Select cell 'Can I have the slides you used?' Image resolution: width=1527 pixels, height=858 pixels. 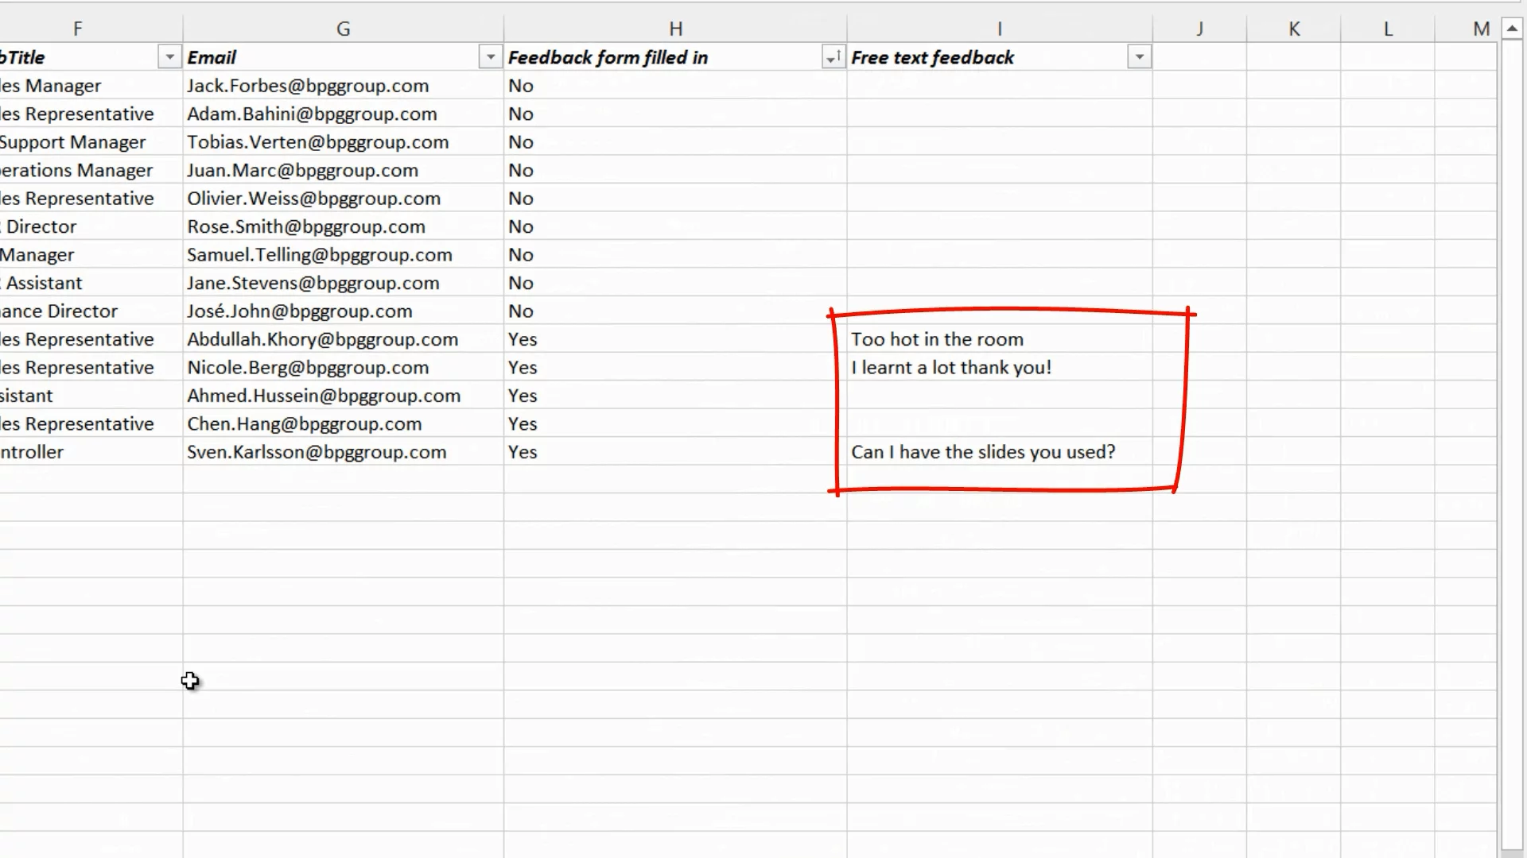pos(983,452)
